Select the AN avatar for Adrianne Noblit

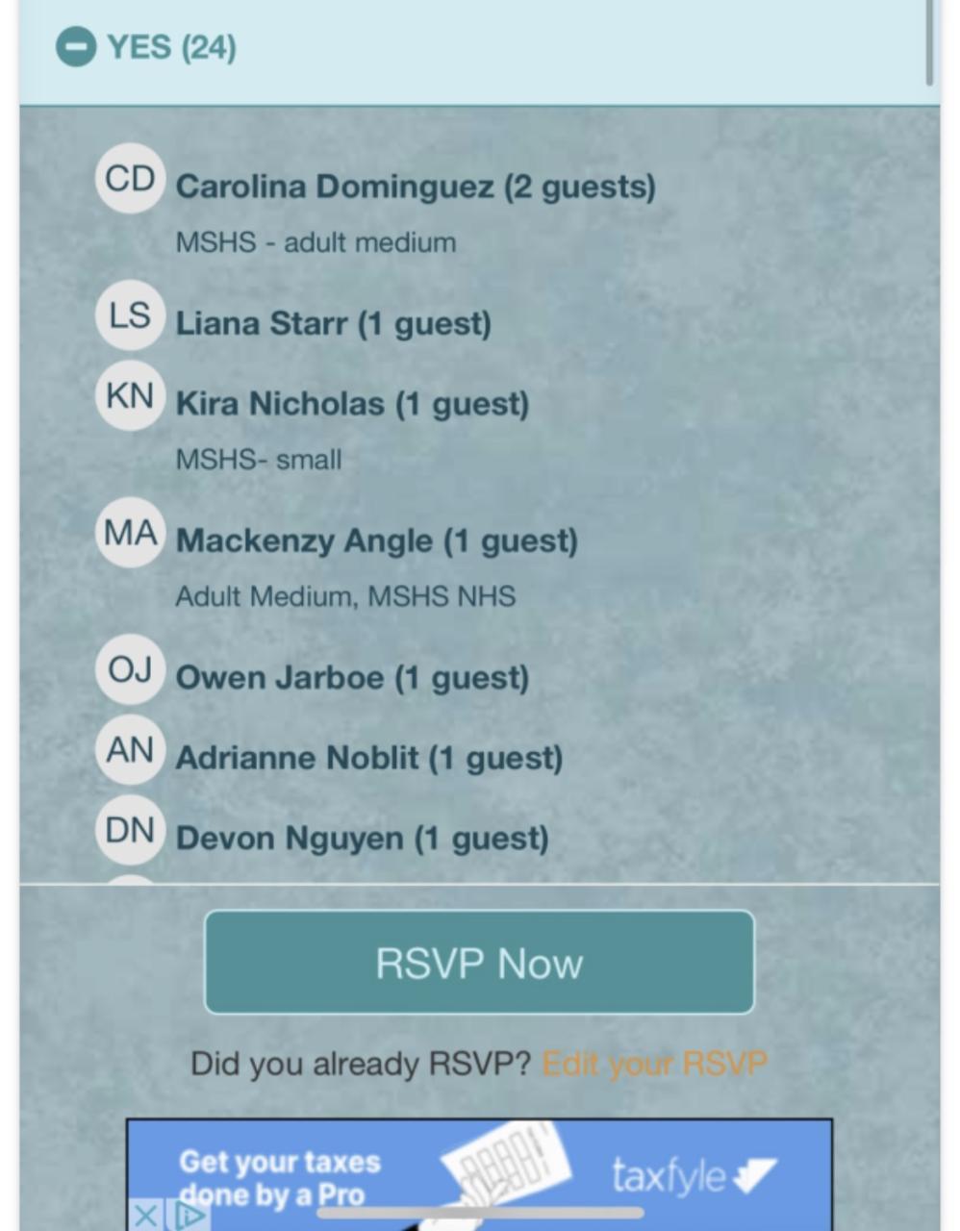130,750
